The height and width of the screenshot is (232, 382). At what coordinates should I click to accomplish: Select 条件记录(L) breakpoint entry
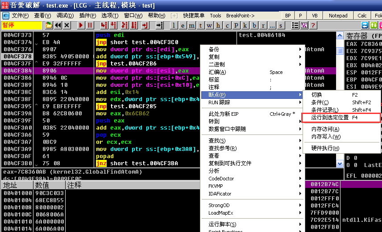(341, 110)
